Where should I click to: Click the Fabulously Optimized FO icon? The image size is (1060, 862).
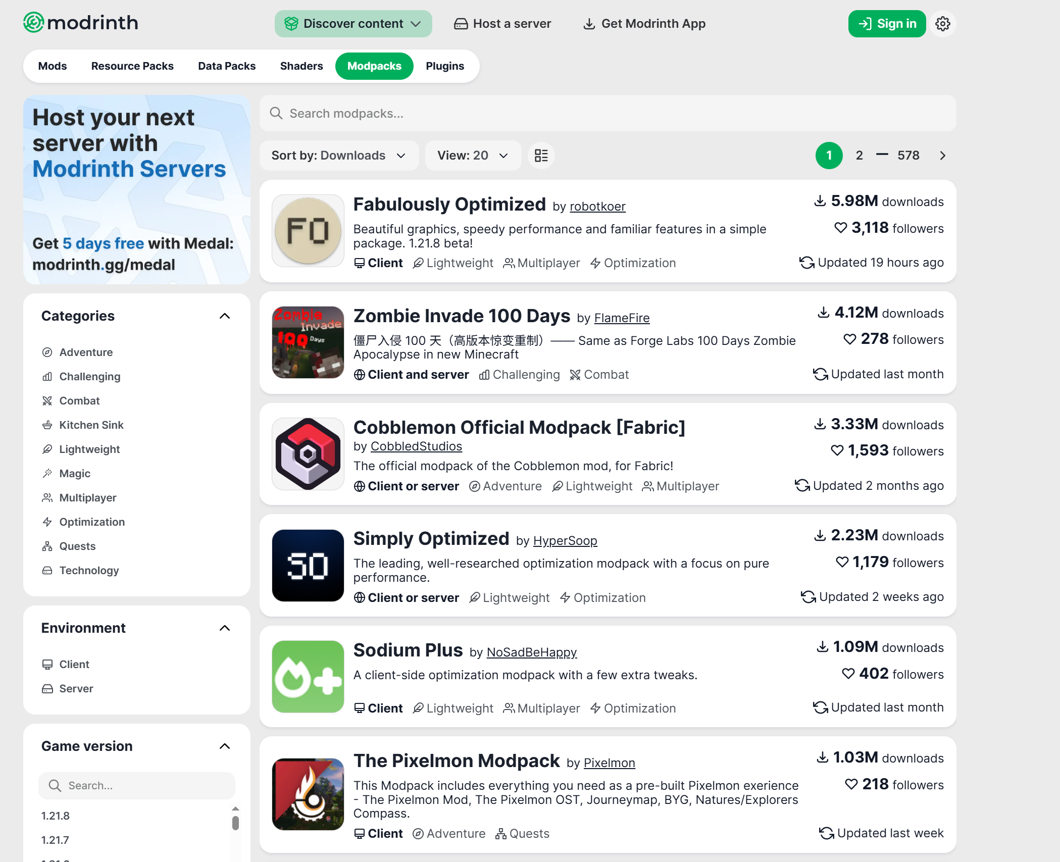pos(308,231)
